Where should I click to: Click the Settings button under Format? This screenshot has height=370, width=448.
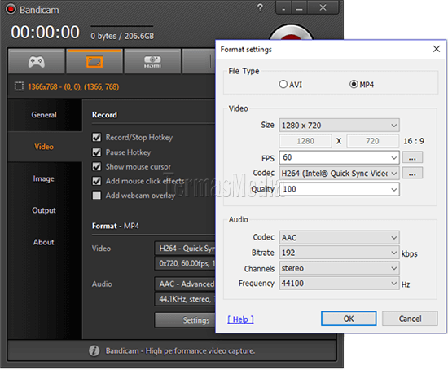coord(185,320)
